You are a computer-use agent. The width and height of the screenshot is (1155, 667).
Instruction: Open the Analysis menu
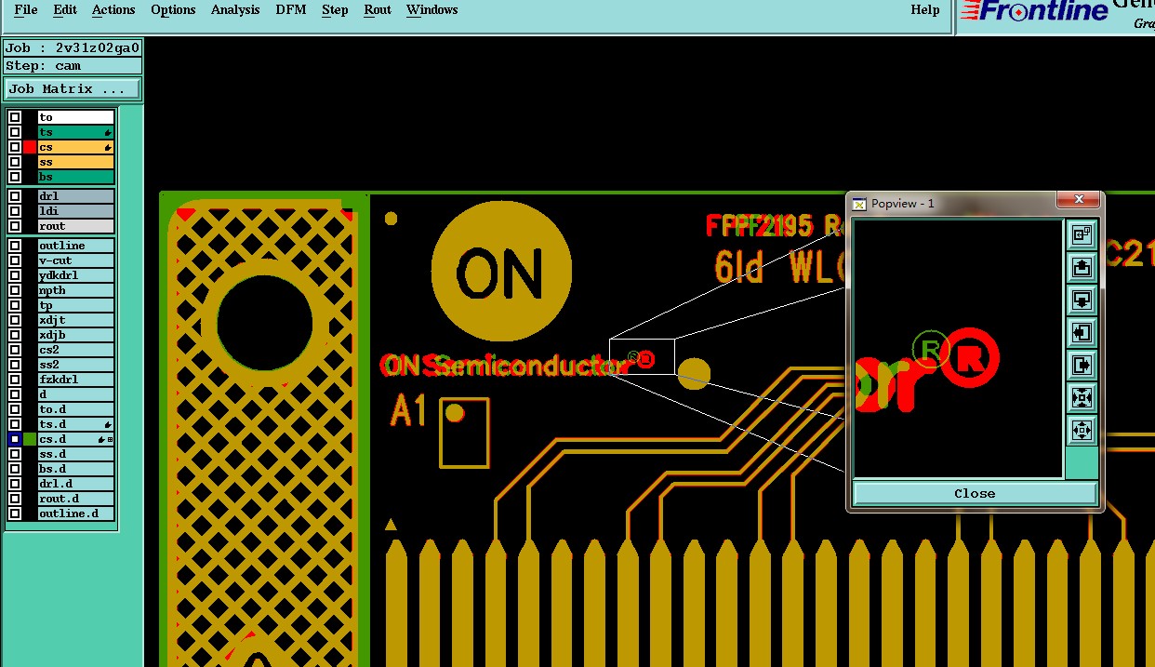click(x=235, y=10)
